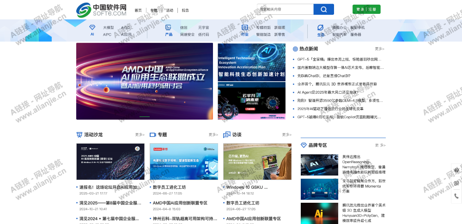Click the phone contact icon in floating sidebar

coord(456,196)
